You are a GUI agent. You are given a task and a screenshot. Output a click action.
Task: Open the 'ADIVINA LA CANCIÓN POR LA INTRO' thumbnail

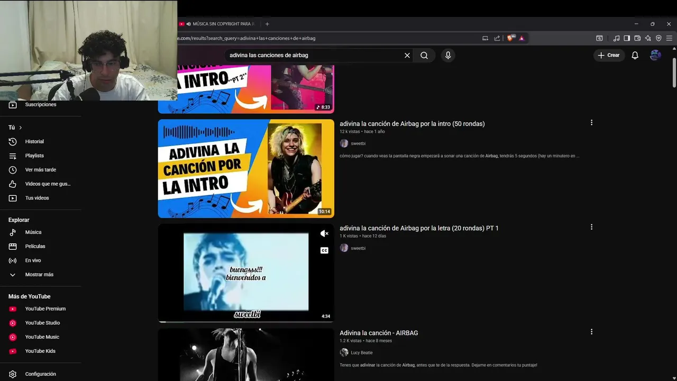click(246, 168)
